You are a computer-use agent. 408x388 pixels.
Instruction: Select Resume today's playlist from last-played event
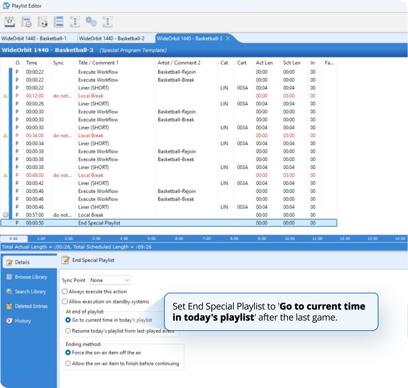pyautogui.click(x=68, y=331)
